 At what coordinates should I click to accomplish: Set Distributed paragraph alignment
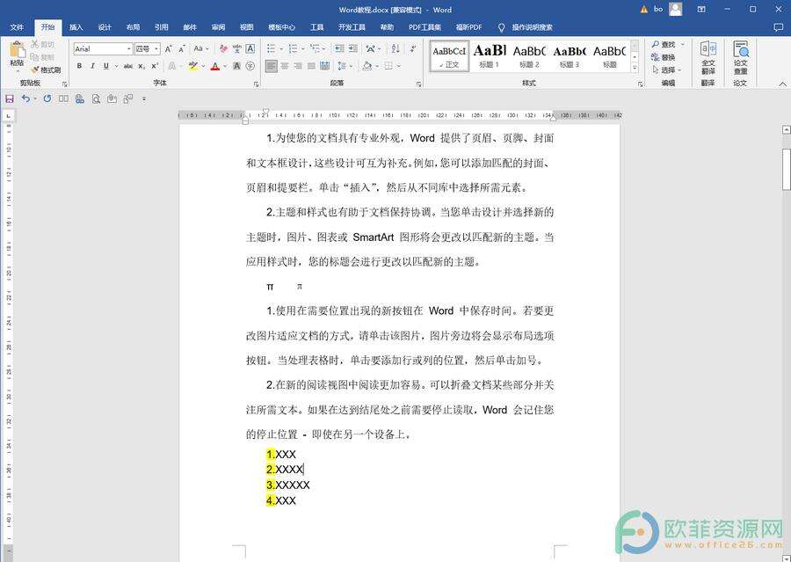(x=325, y=66)
